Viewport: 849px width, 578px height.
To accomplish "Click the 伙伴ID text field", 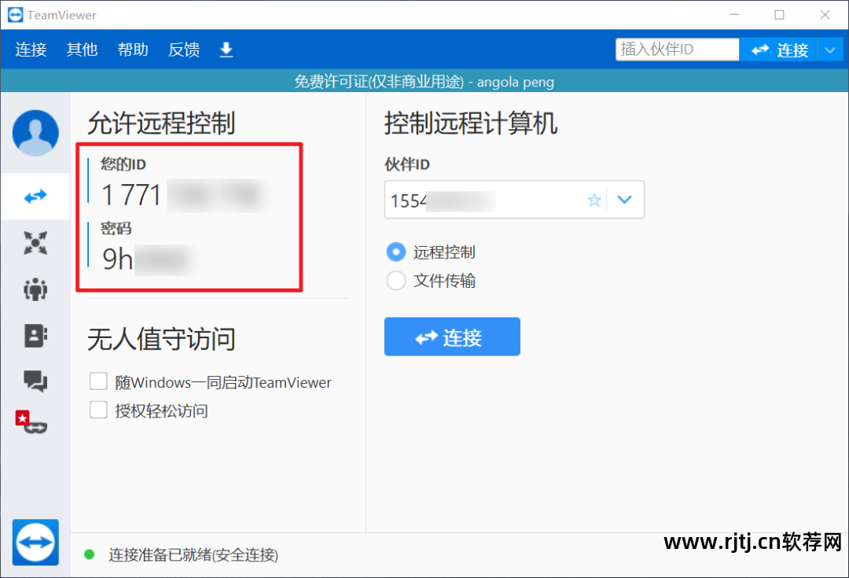I will 514,200.
